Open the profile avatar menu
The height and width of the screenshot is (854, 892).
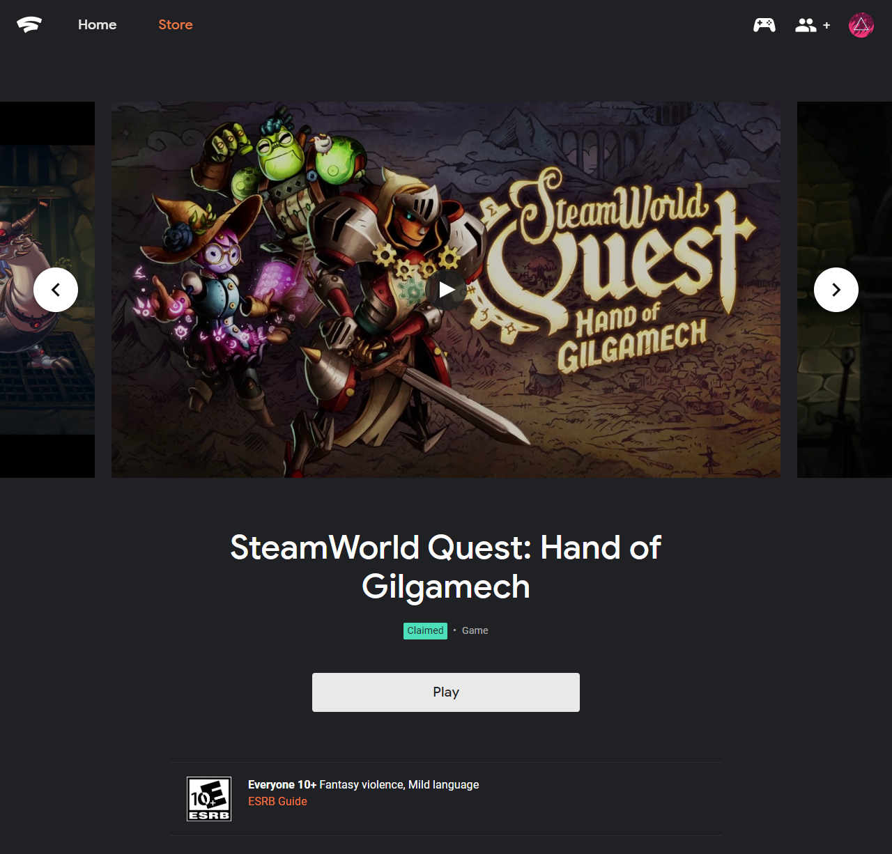tap(861, 25)
